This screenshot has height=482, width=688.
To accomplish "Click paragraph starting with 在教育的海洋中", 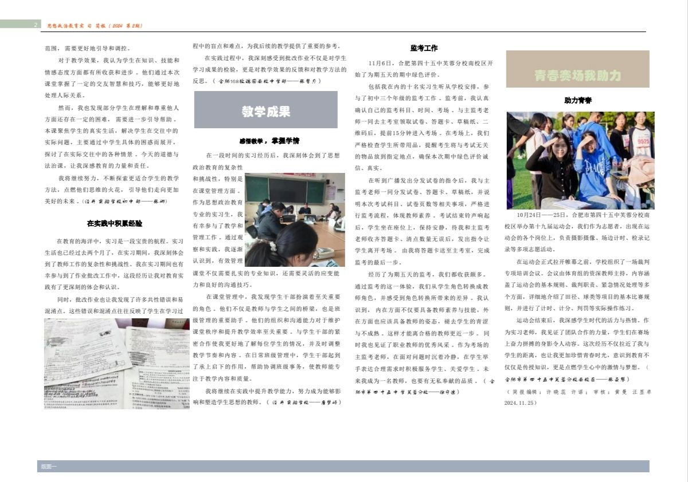I will pyautogui.click(x=114, y=264).
